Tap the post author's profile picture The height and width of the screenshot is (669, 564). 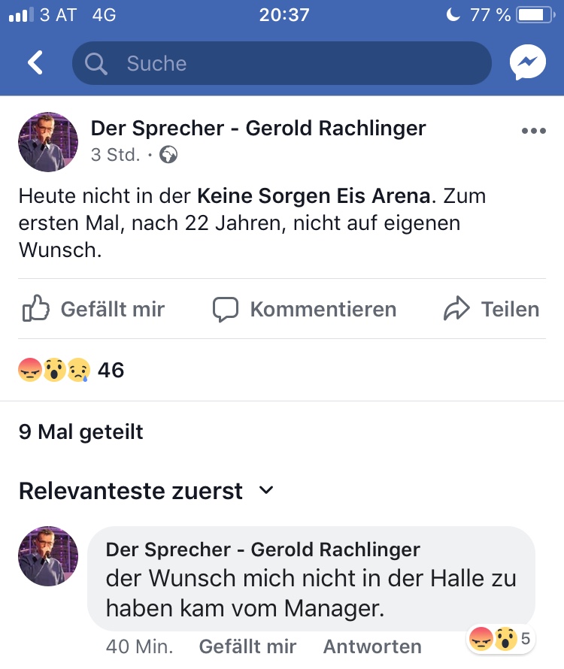coord(48,142)
